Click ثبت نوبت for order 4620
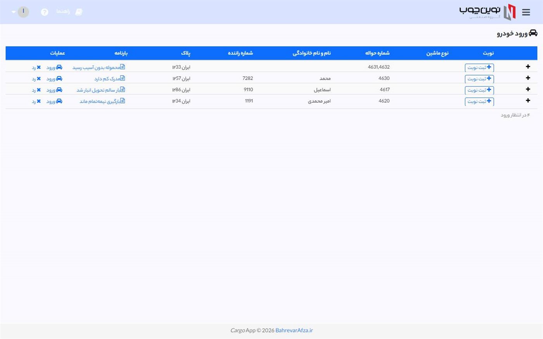543x339 pixels. (479, 101)
